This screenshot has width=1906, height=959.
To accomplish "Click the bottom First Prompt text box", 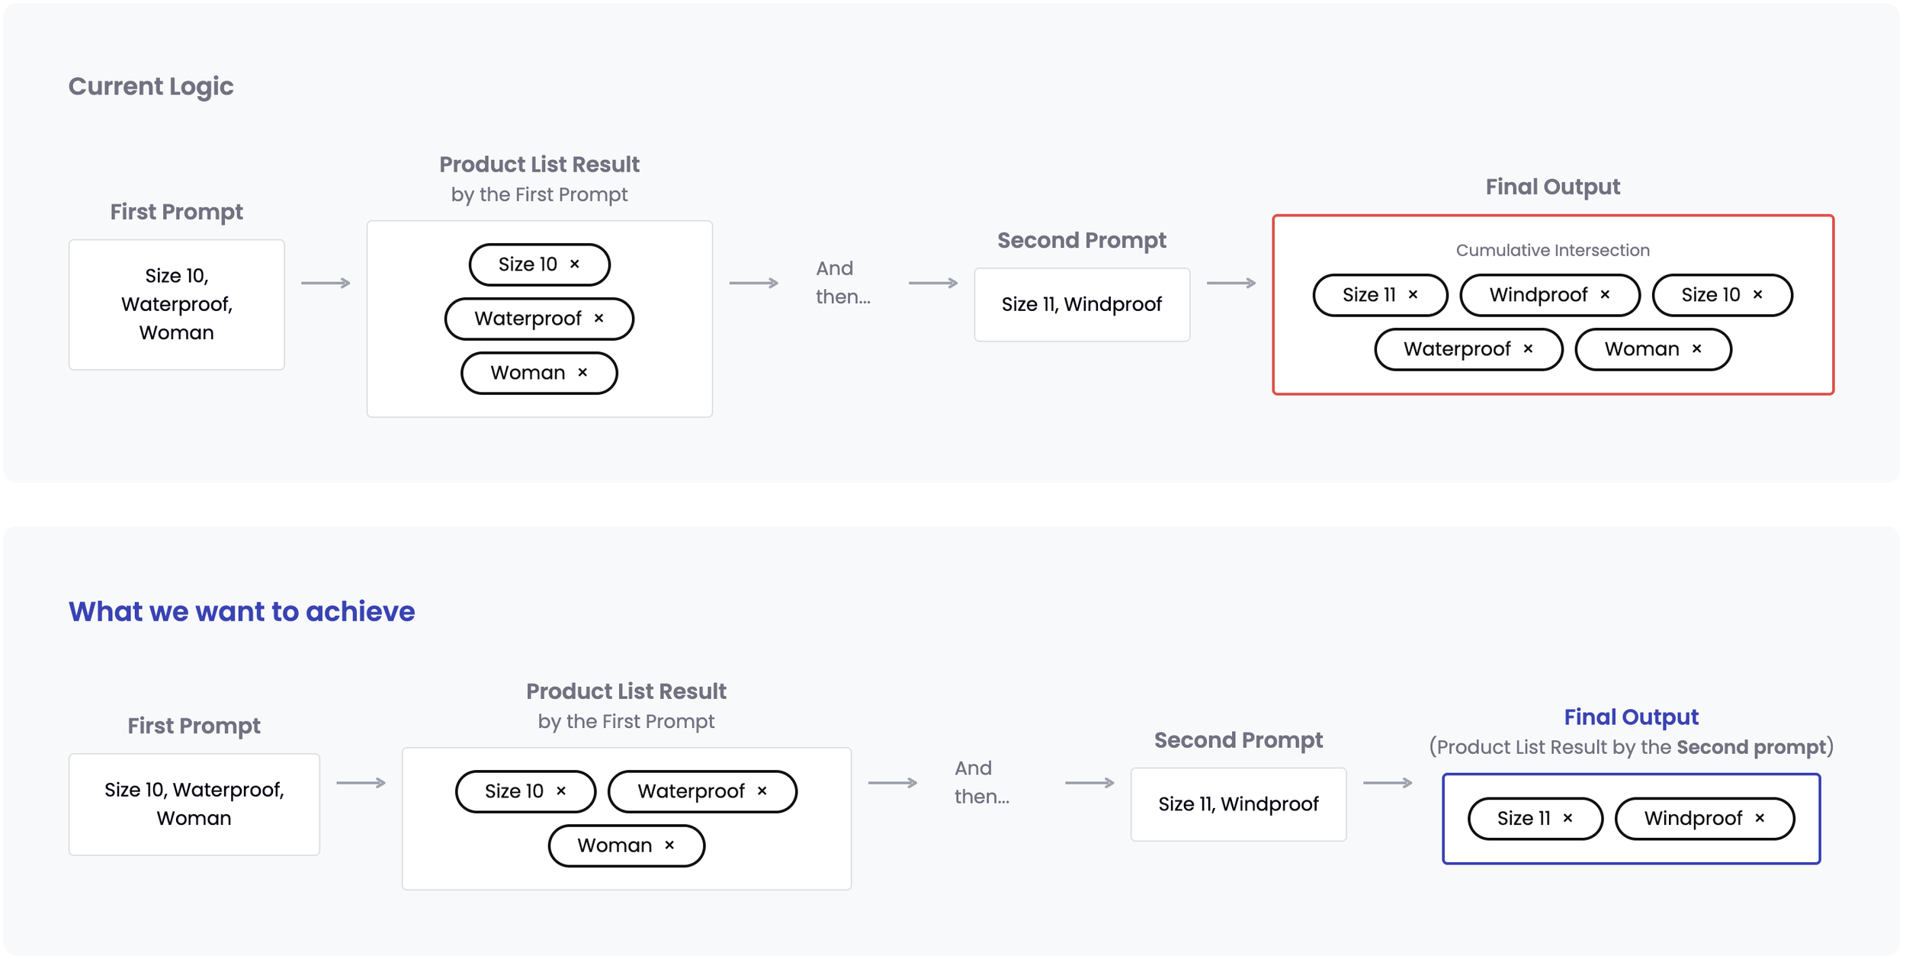I will pyautogui.click(x=194, y=804).
